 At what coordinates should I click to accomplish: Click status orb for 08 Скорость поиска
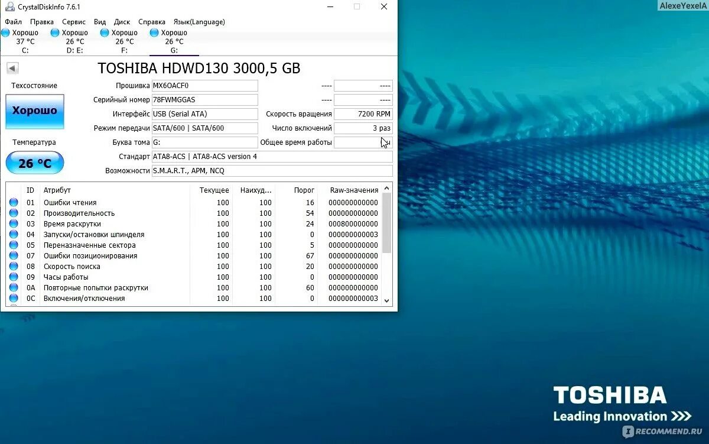coord(14,266)
